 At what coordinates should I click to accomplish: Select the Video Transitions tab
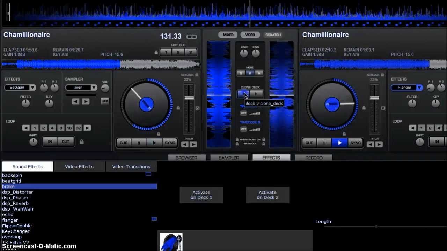(x=131, y=167)
